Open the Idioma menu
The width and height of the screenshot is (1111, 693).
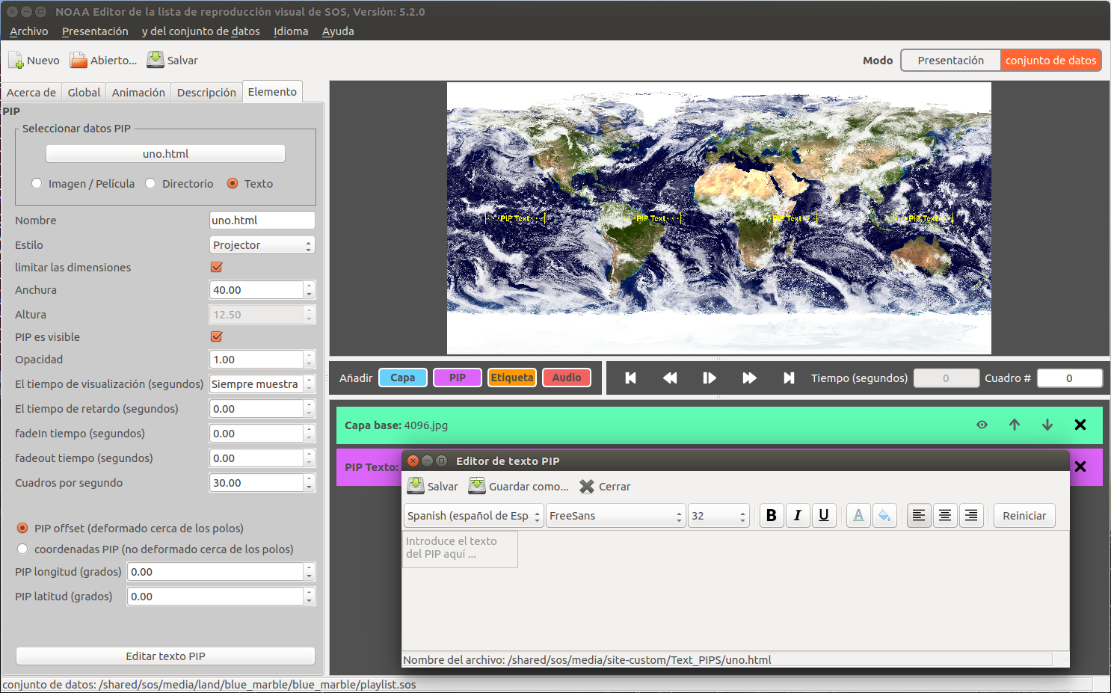291,31
